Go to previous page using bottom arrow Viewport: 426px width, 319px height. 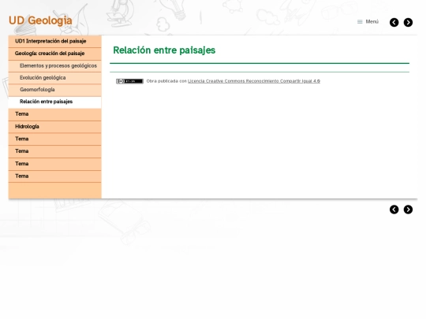pos(394,210)
